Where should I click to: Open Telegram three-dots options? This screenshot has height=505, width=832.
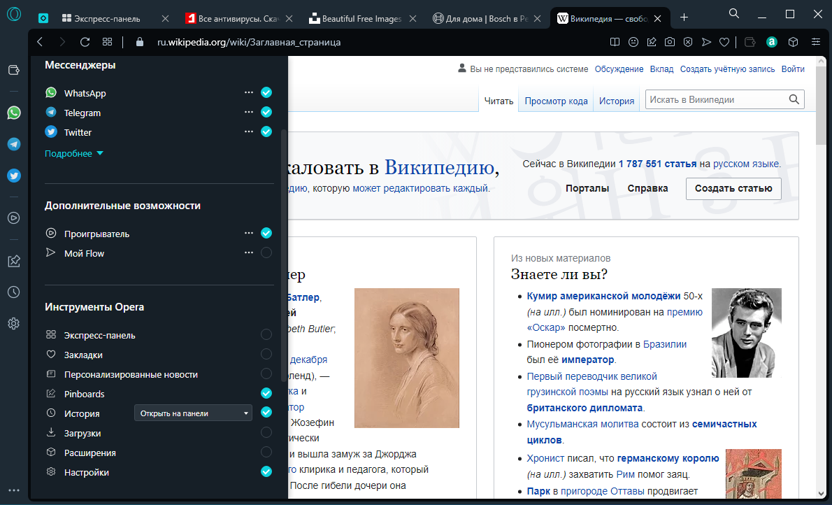coord(249,112)
